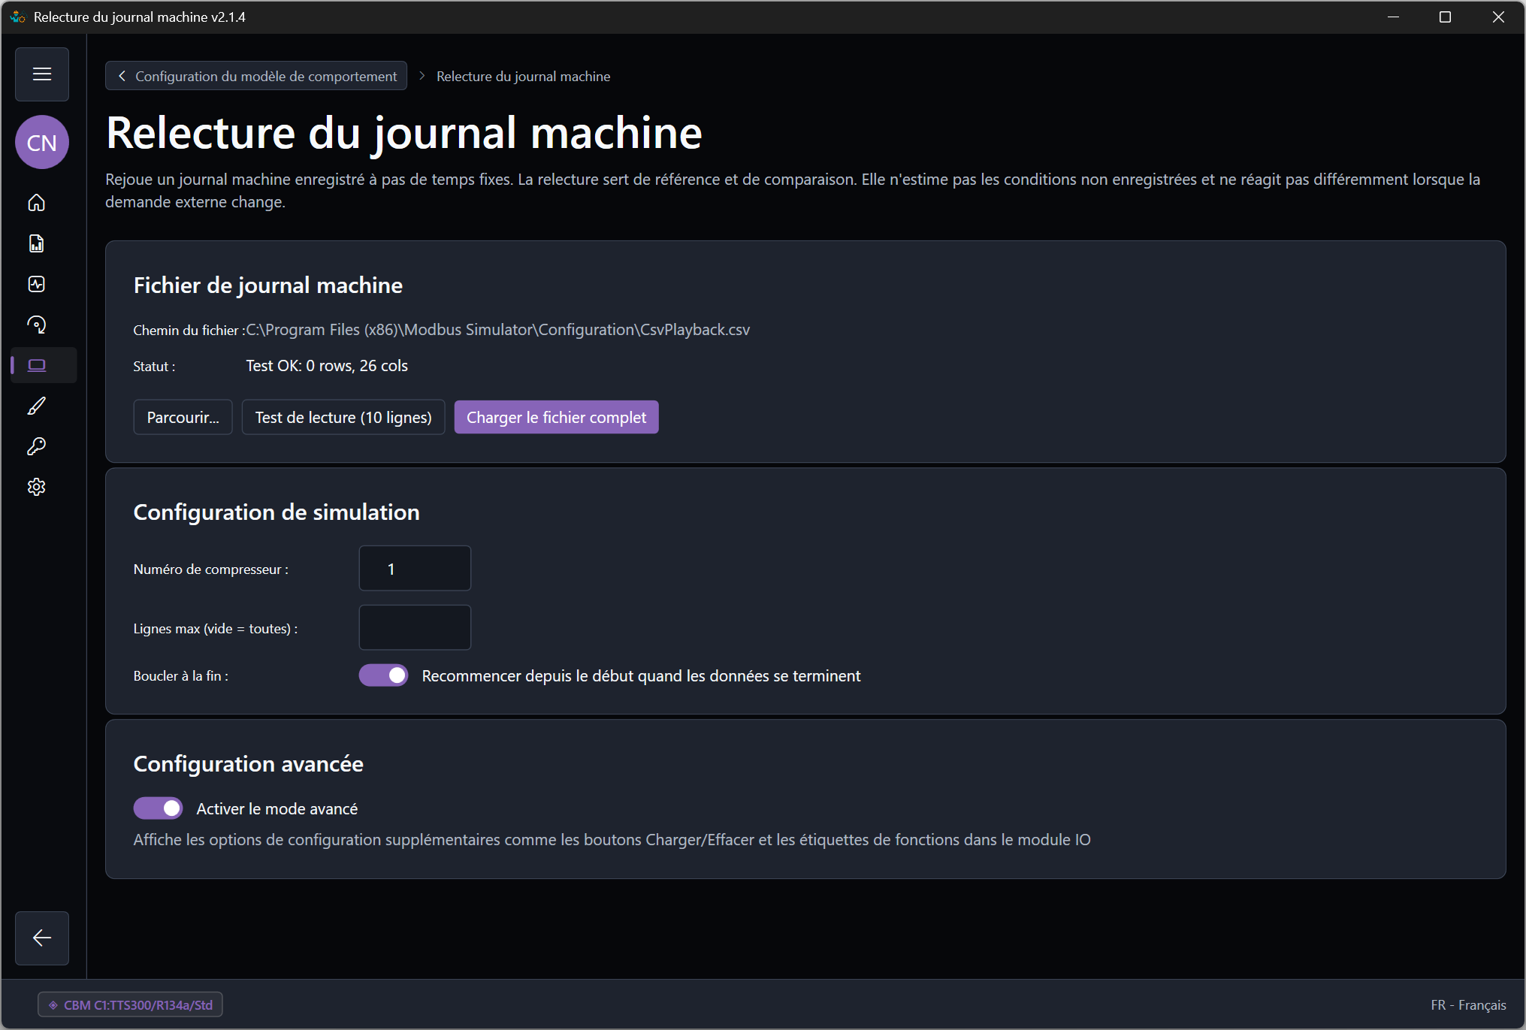Click the Configuration avancée heading
The image size is (1526, 1030).
249,764
